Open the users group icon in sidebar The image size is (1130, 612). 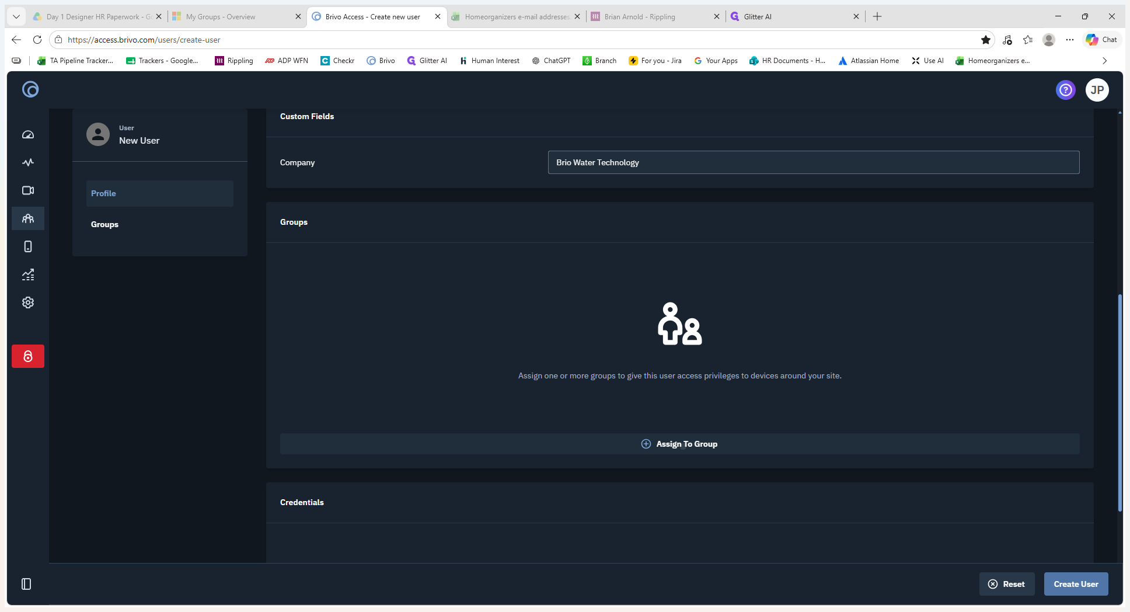[x=28, y=218]
